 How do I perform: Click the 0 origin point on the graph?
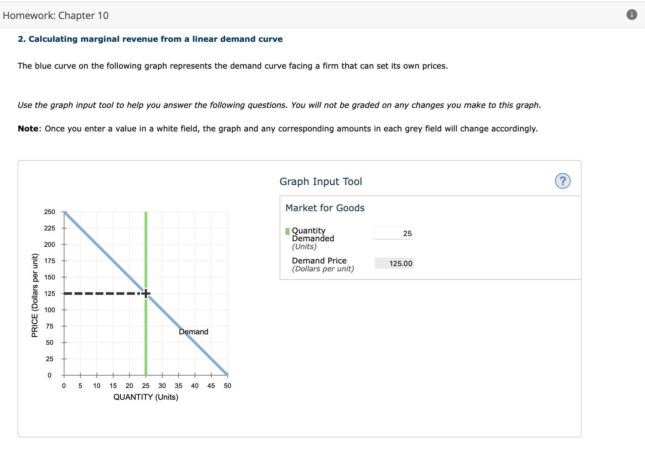coord(64,375)
